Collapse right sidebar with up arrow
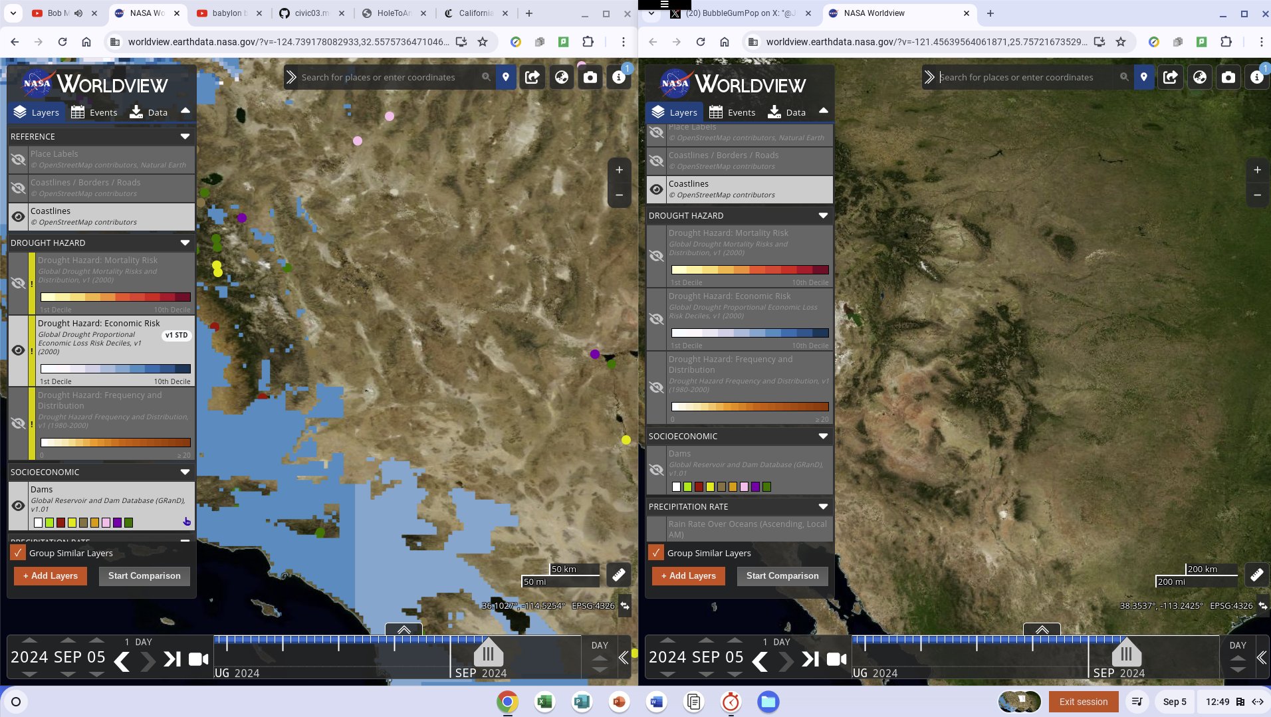This screenshot has height=717, width=1271. tap(824, 111)
